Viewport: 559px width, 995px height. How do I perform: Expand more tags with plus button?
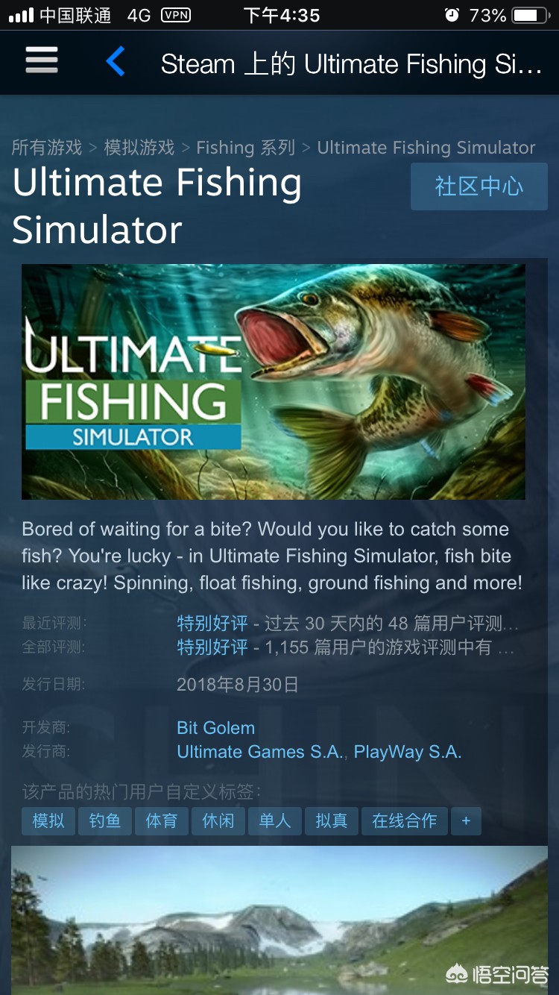coord(466,821)
